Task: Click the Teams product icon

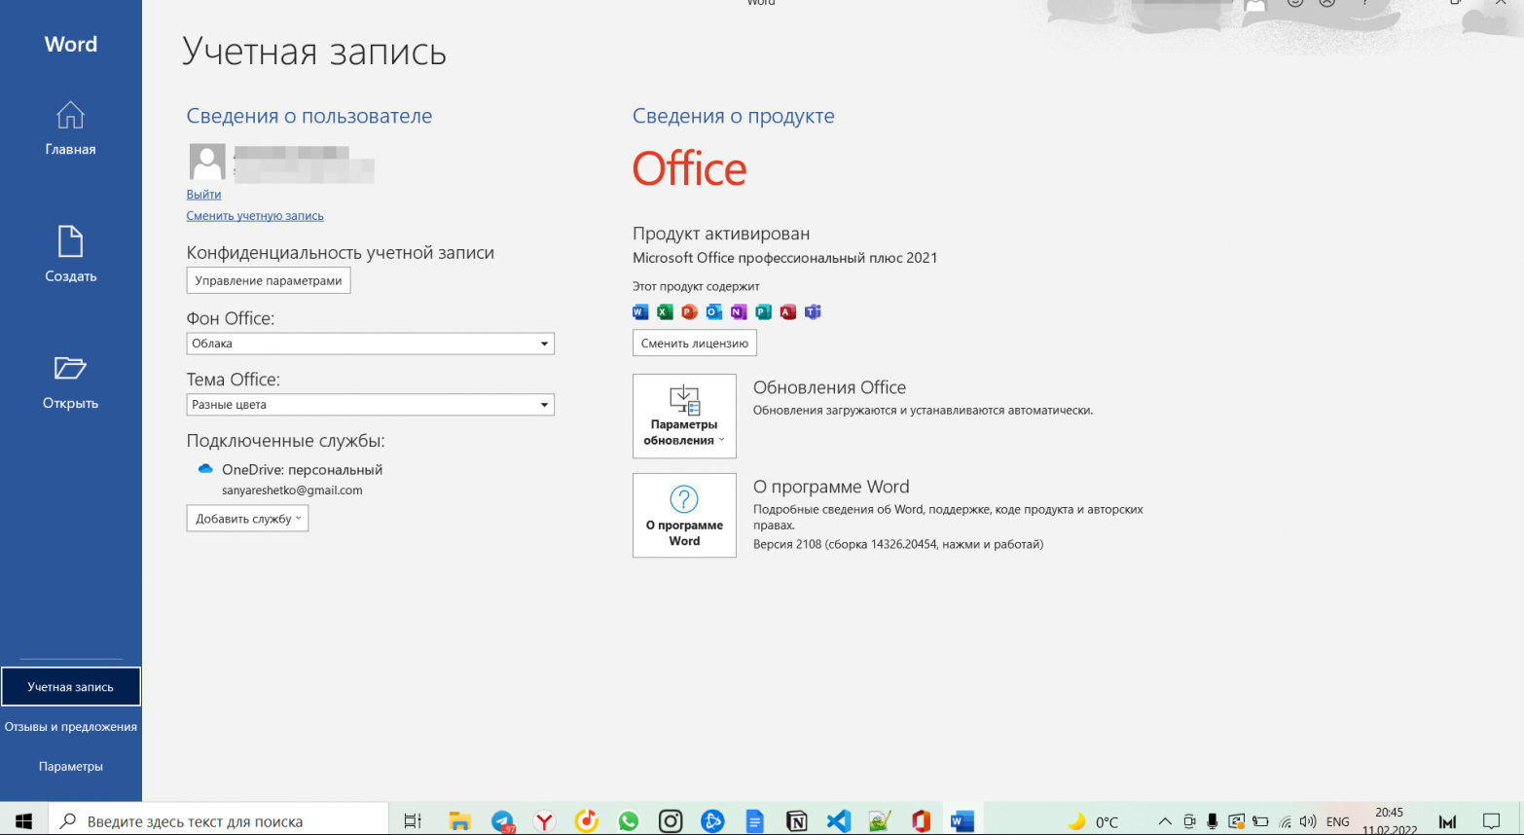Action: coord(813,312)
